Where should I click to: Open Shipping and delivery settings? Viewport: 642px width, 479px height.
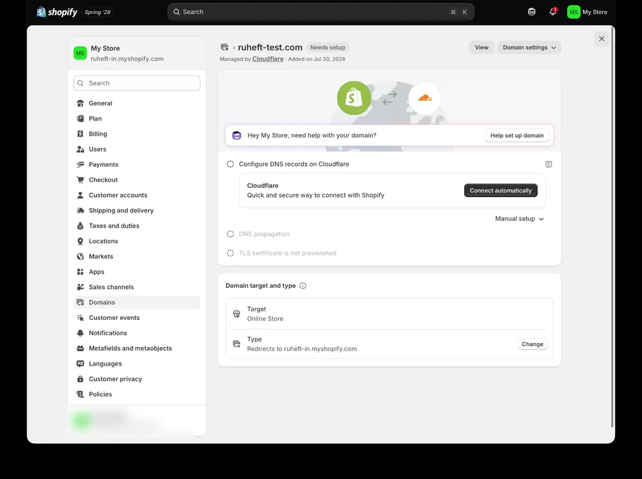tap(137, 211)
